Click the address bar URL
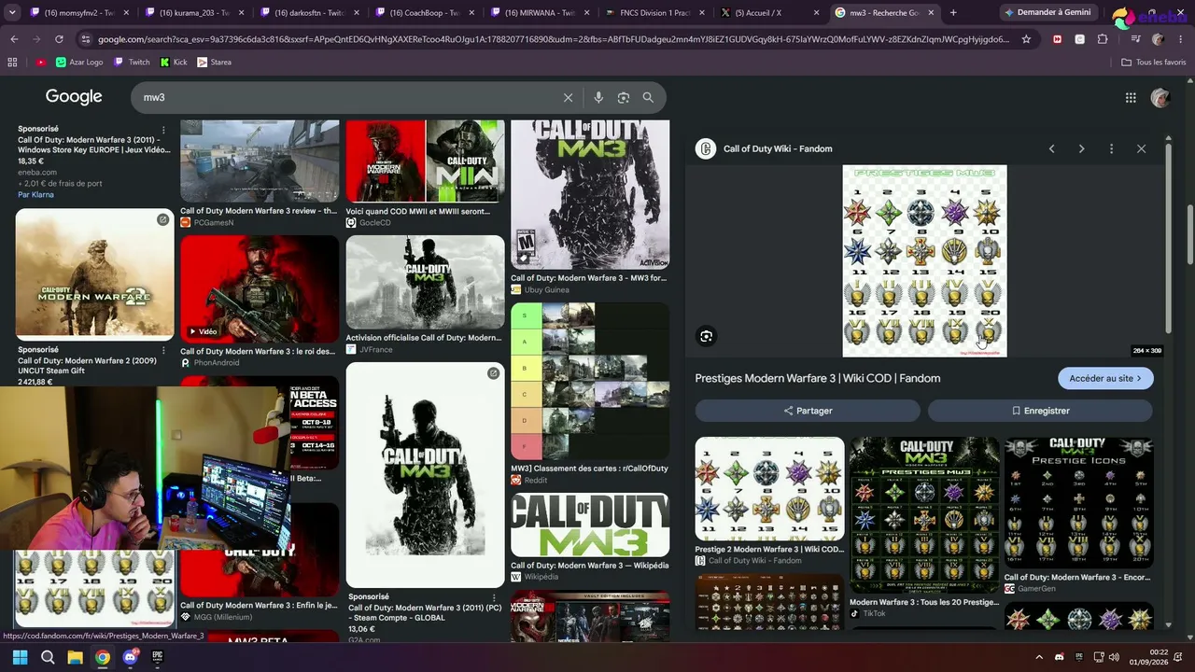The width and height of the screenshot is (1195, 672). point(554,39)
